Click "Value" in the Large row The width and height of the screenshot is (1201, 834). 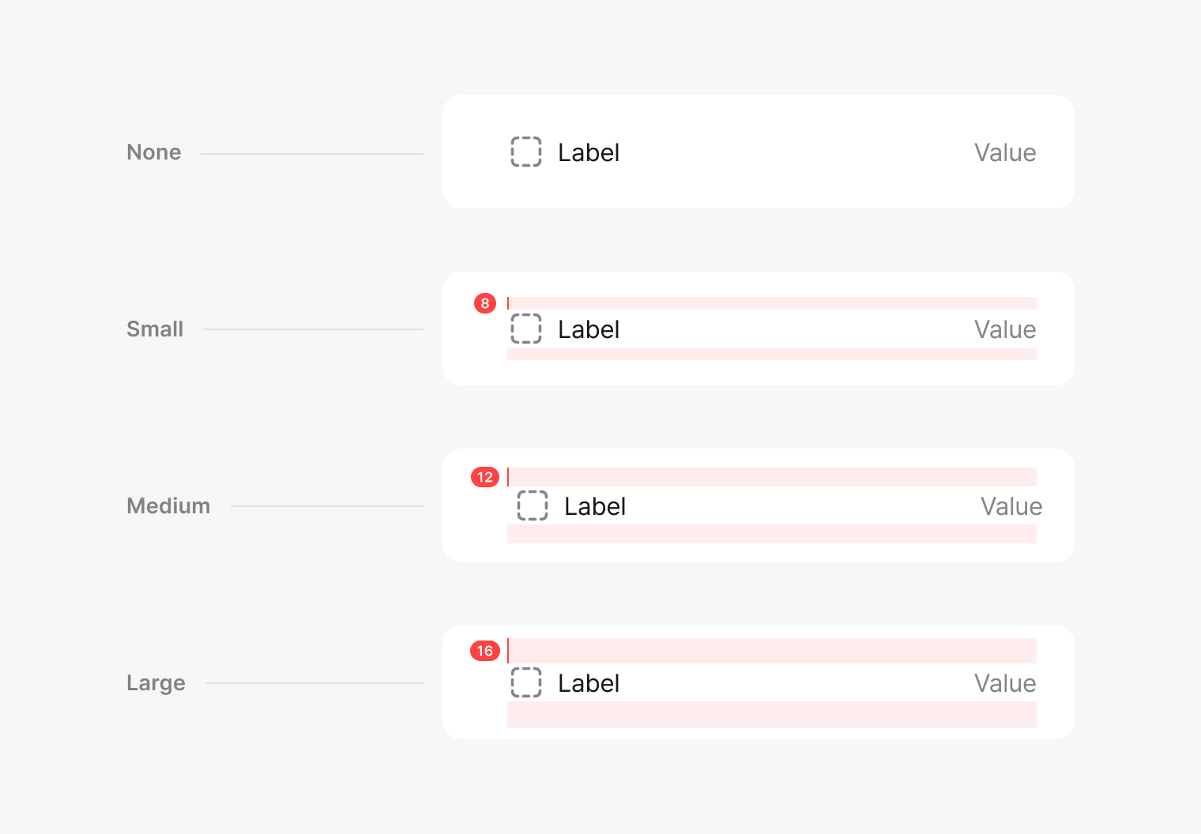(x=1004, y=683)
